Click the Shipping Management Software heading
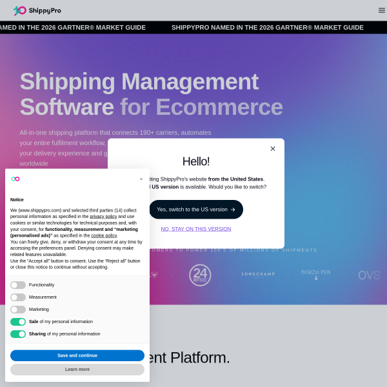 tap(152, 94)
